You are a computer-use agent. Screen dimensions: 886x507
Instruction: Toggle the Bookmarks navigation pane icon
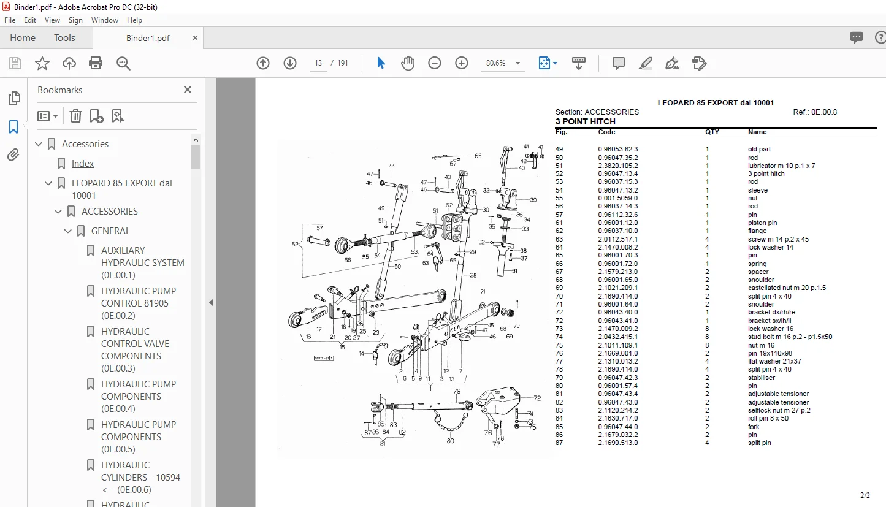point(13,127)
